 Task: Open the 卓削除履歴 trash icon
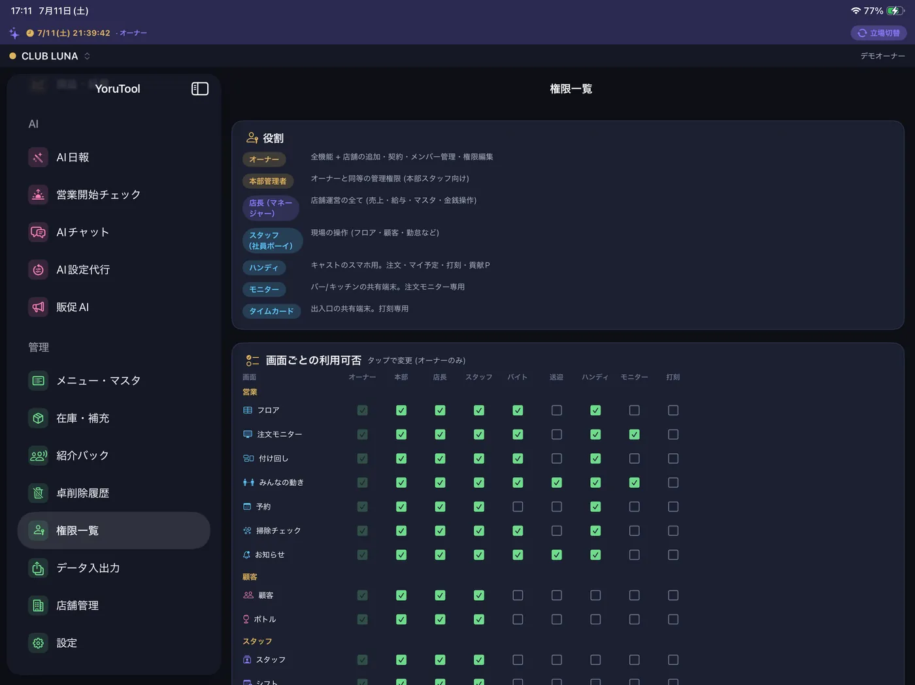point(39,493)
